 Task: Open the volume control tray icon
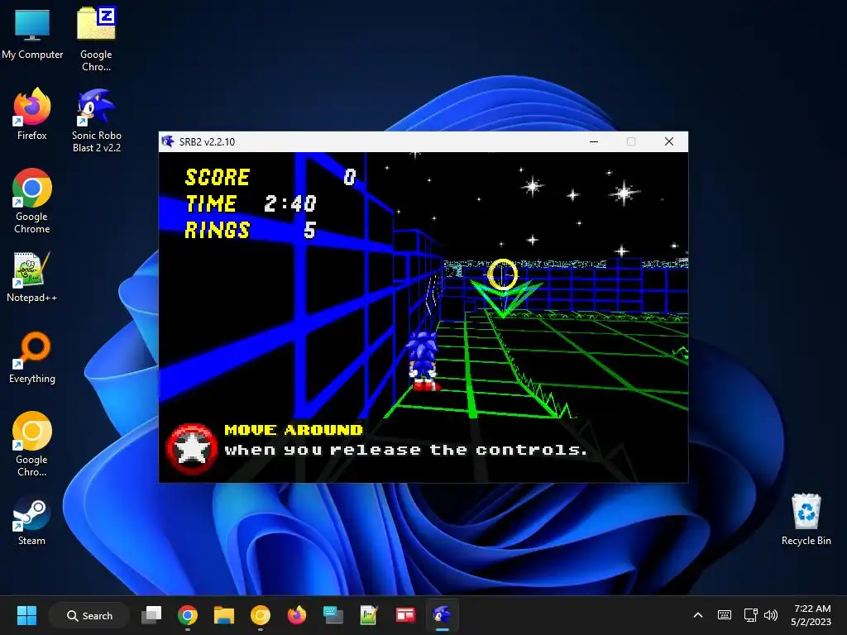(771, 615)
